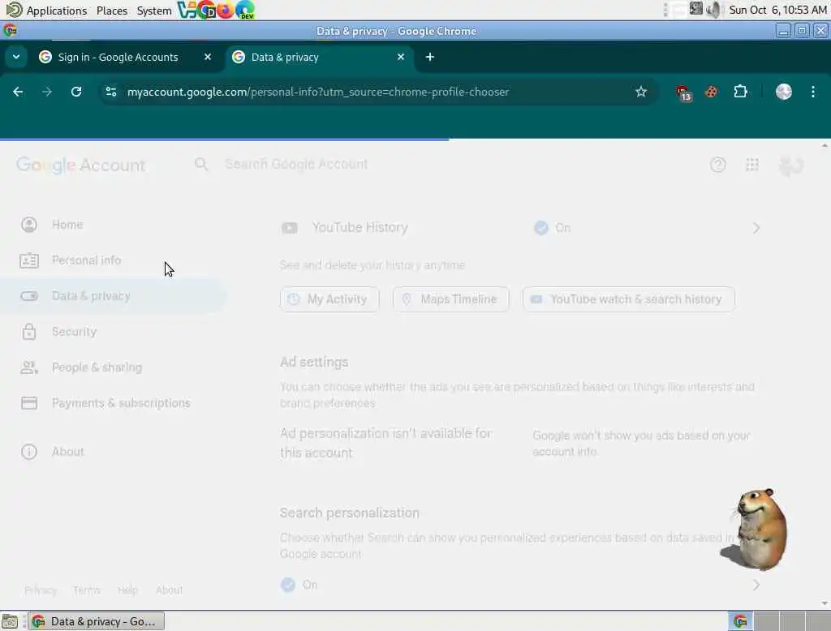Image resolution: width=831 pixels, height=631 pixels.
Task: Click the address bar URL
Action: point(317,92)
